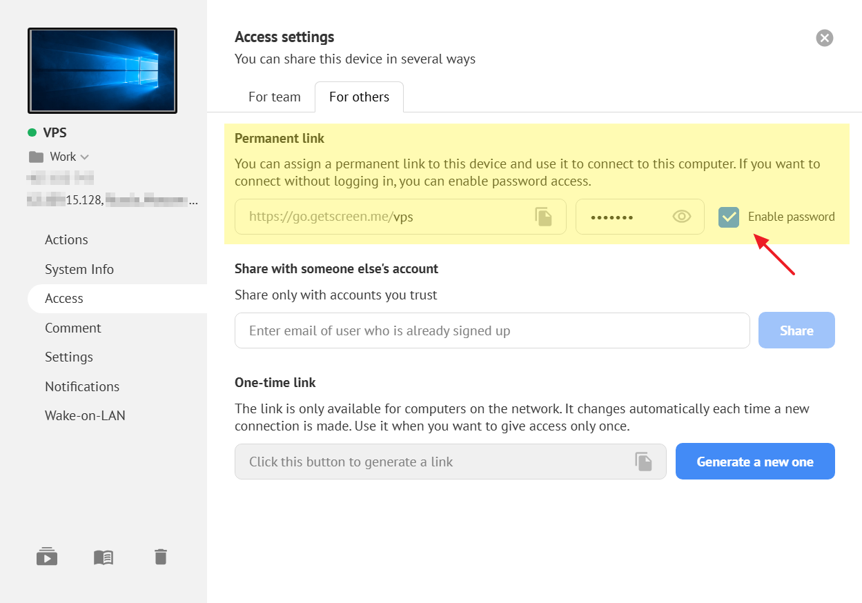
Task: Close the Access settings panel
Action: point(824,38)
